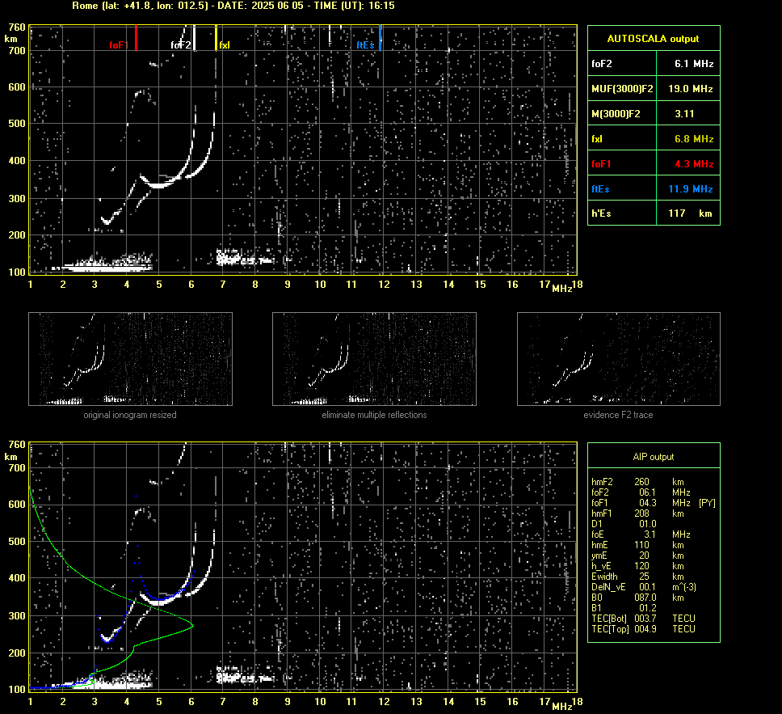Select the h'Es value 117 km

pyautogui.click(x=688, y=213)
